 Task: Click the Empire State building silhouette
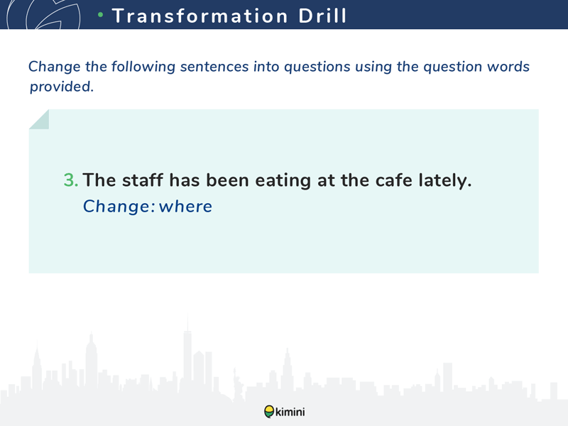click(x=91, y=361)
